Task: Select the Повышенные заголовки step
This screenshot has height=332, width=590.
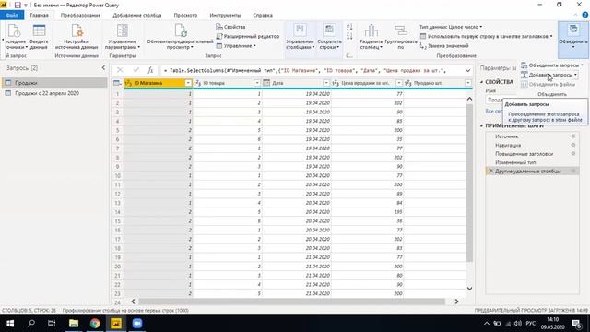Action: pos(524,154)
